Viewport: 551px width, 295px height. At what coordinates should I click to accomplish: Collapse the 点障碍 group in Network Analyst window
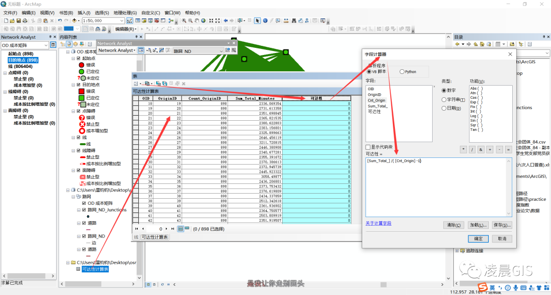(5, 73)
